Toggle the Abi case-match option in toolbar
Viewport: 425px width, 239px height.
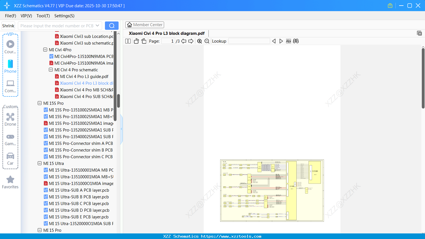[288, 41]
